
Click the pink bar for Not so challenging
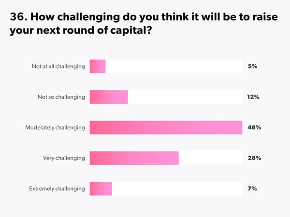click(109, 97)
